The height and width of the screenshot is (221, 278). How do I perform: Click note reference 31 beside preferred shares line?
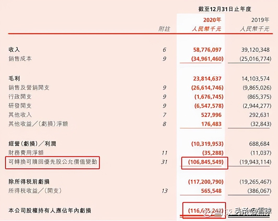click(165, 162)
